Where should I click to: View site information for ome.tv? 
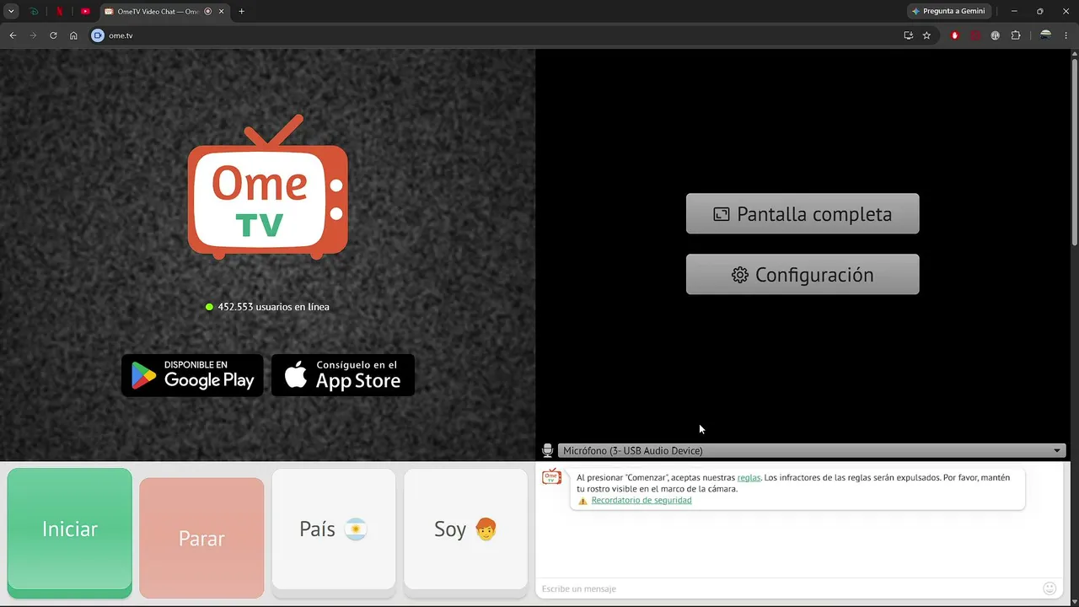[x=98, y=35]
